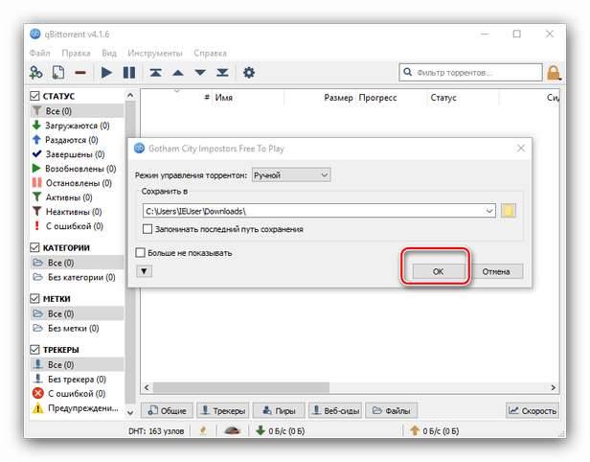The height and width of the screenshot is (462, 590).
Task: Click the yellow folder browse icon in dialog
Action: [x=509, y=211]
